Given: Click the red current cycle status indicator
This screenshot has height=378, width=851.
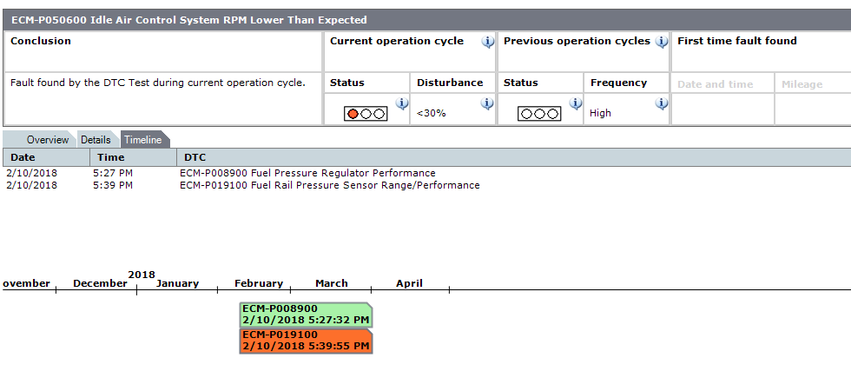Looking at the screenshot, I should pos(365,114).
